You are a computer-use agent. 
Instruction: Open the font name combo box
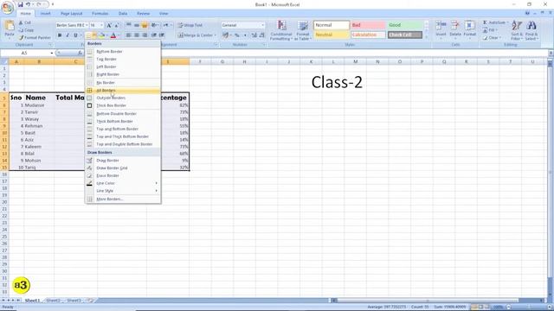(72, 25)
